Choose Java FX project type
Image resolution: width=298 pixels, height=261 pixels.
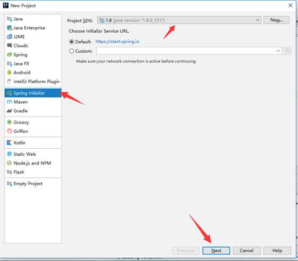33,63
